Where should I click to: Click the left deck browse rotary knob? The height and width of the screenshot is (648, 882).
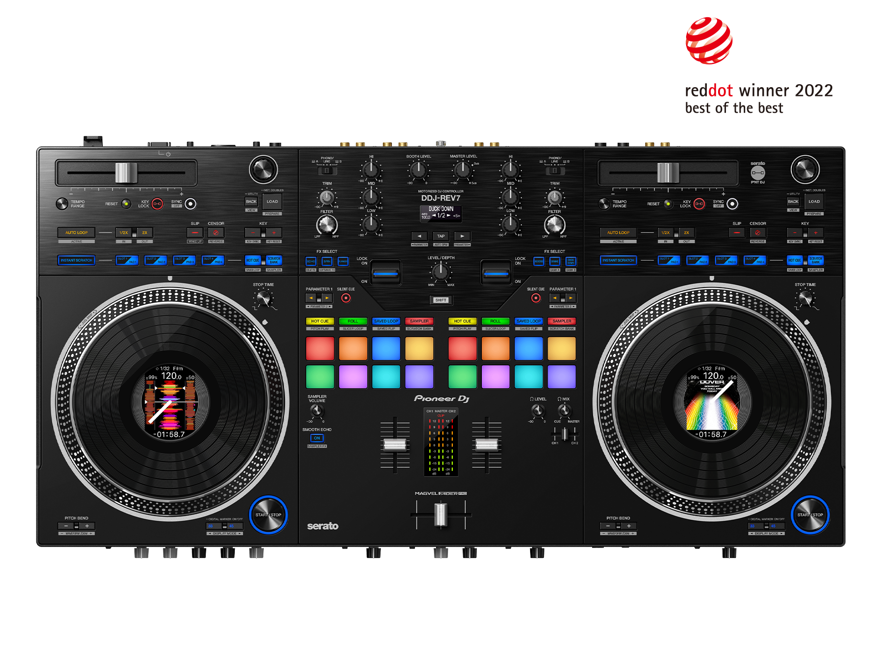263,169
